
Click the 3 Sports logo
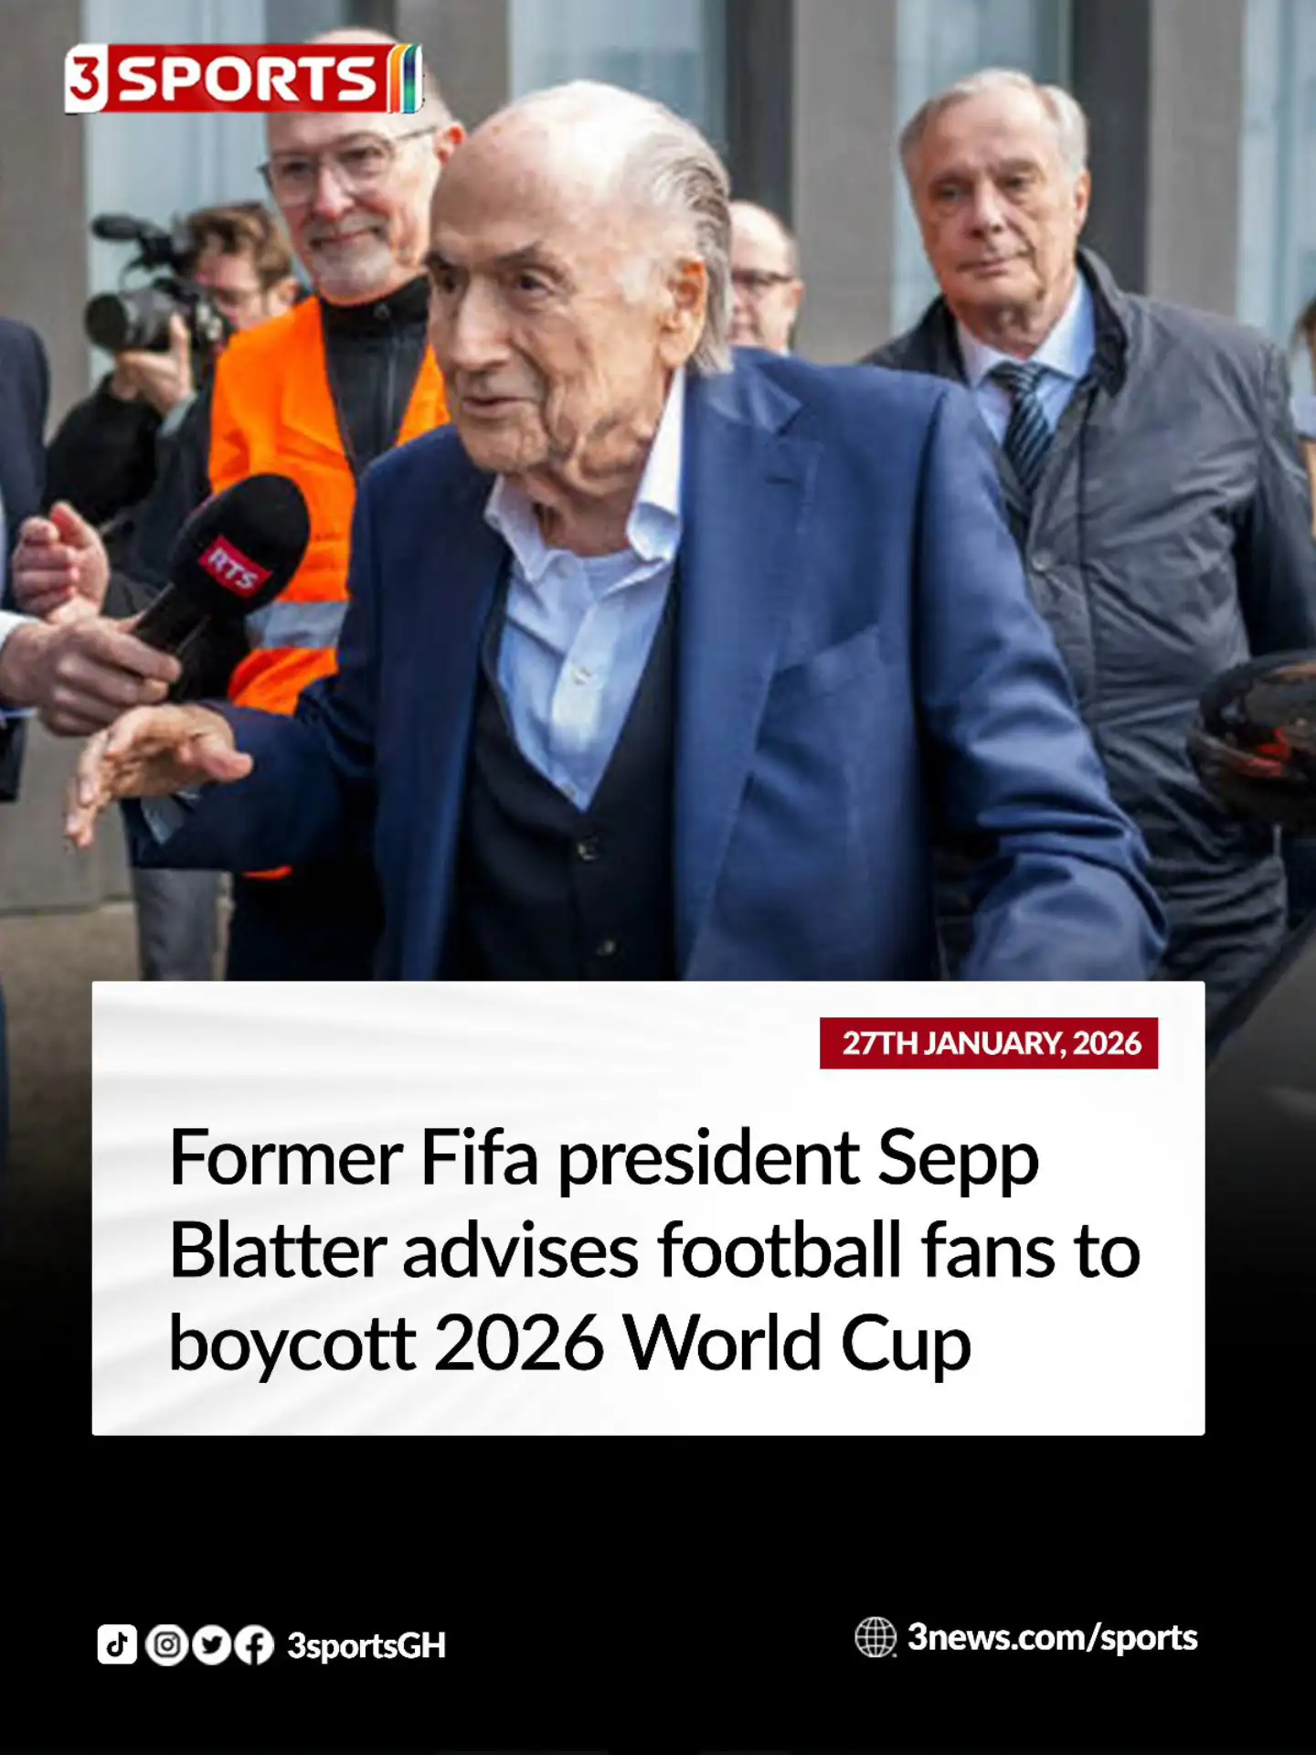click(243, 79)
